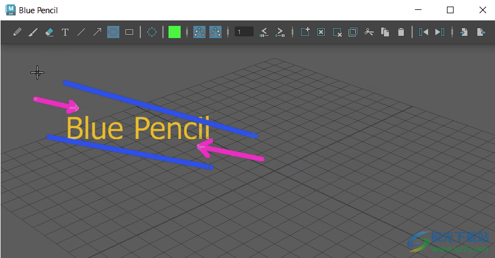Click the Import frames icon
This screenshot has width=495, height=258.
tap(464, 32)
